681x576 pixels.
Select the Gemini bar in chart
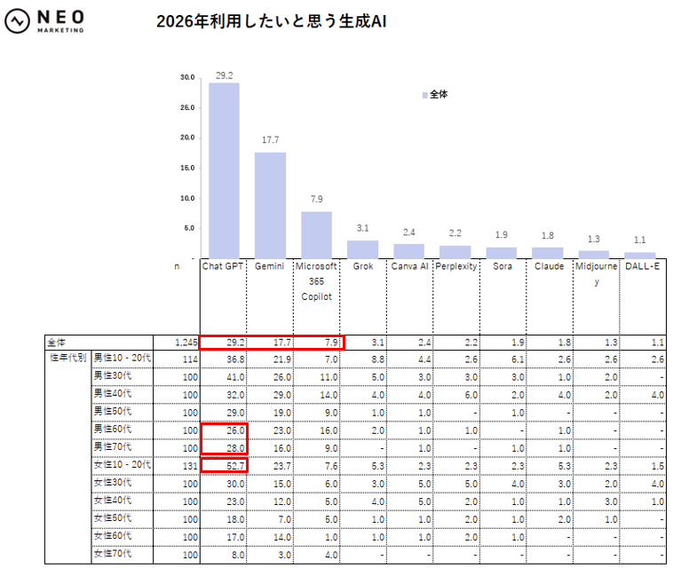tap(270, 205)
